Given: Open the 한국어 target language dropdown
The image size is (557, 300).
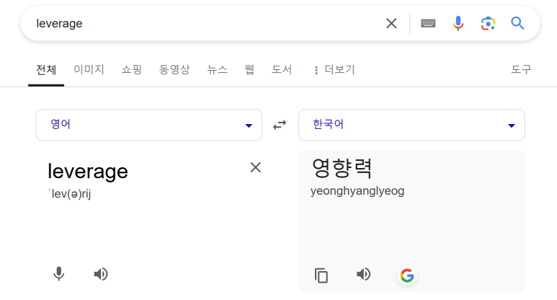Looking at the screenshot, I should (x=411, y=125).
